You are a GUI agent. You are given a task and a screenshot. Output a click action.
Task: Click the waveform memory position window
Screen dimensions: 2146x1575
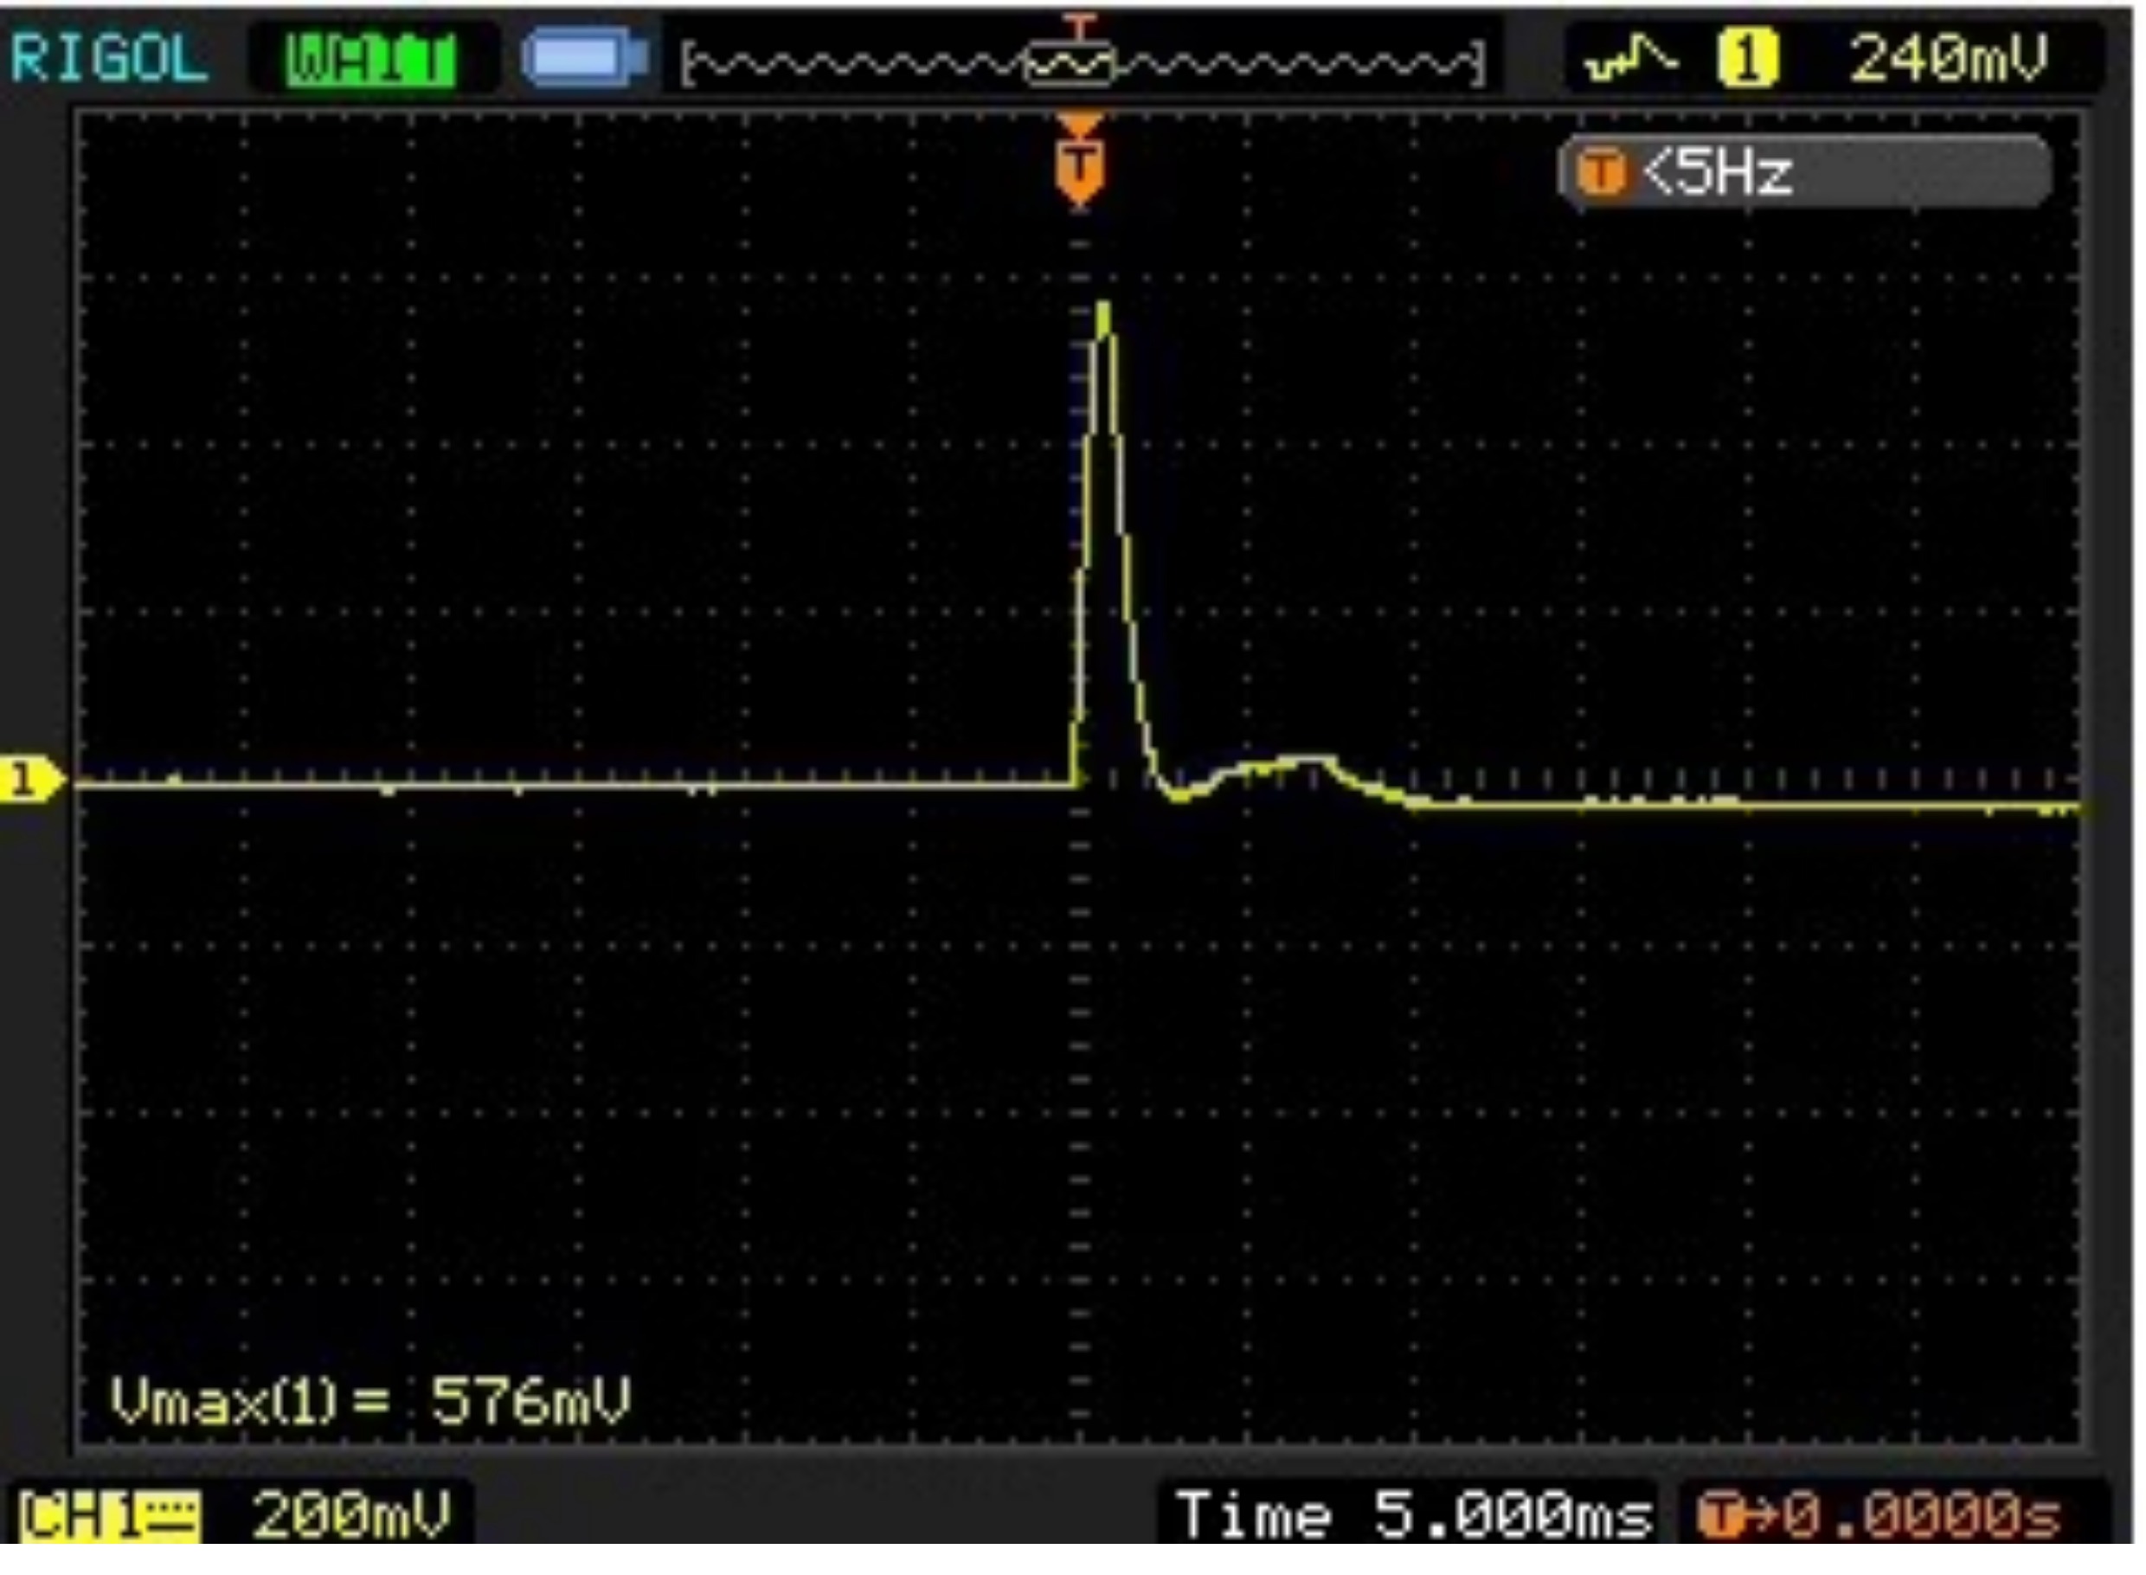point(1070,64)
